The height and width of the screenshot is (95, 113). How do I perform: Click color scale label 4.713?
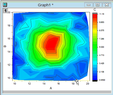(x=102, y=55)
